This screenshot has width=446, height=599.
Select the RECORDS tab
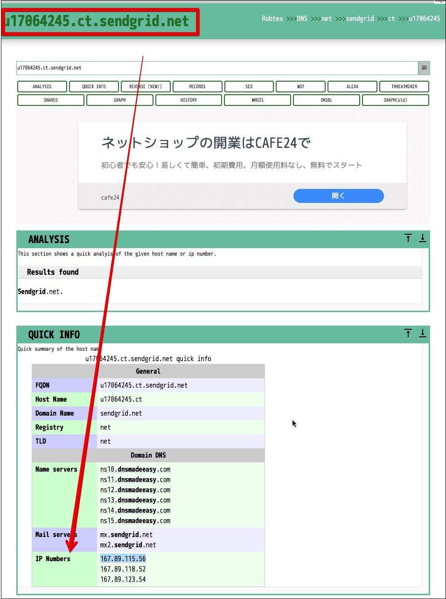(x=197, y=87)
